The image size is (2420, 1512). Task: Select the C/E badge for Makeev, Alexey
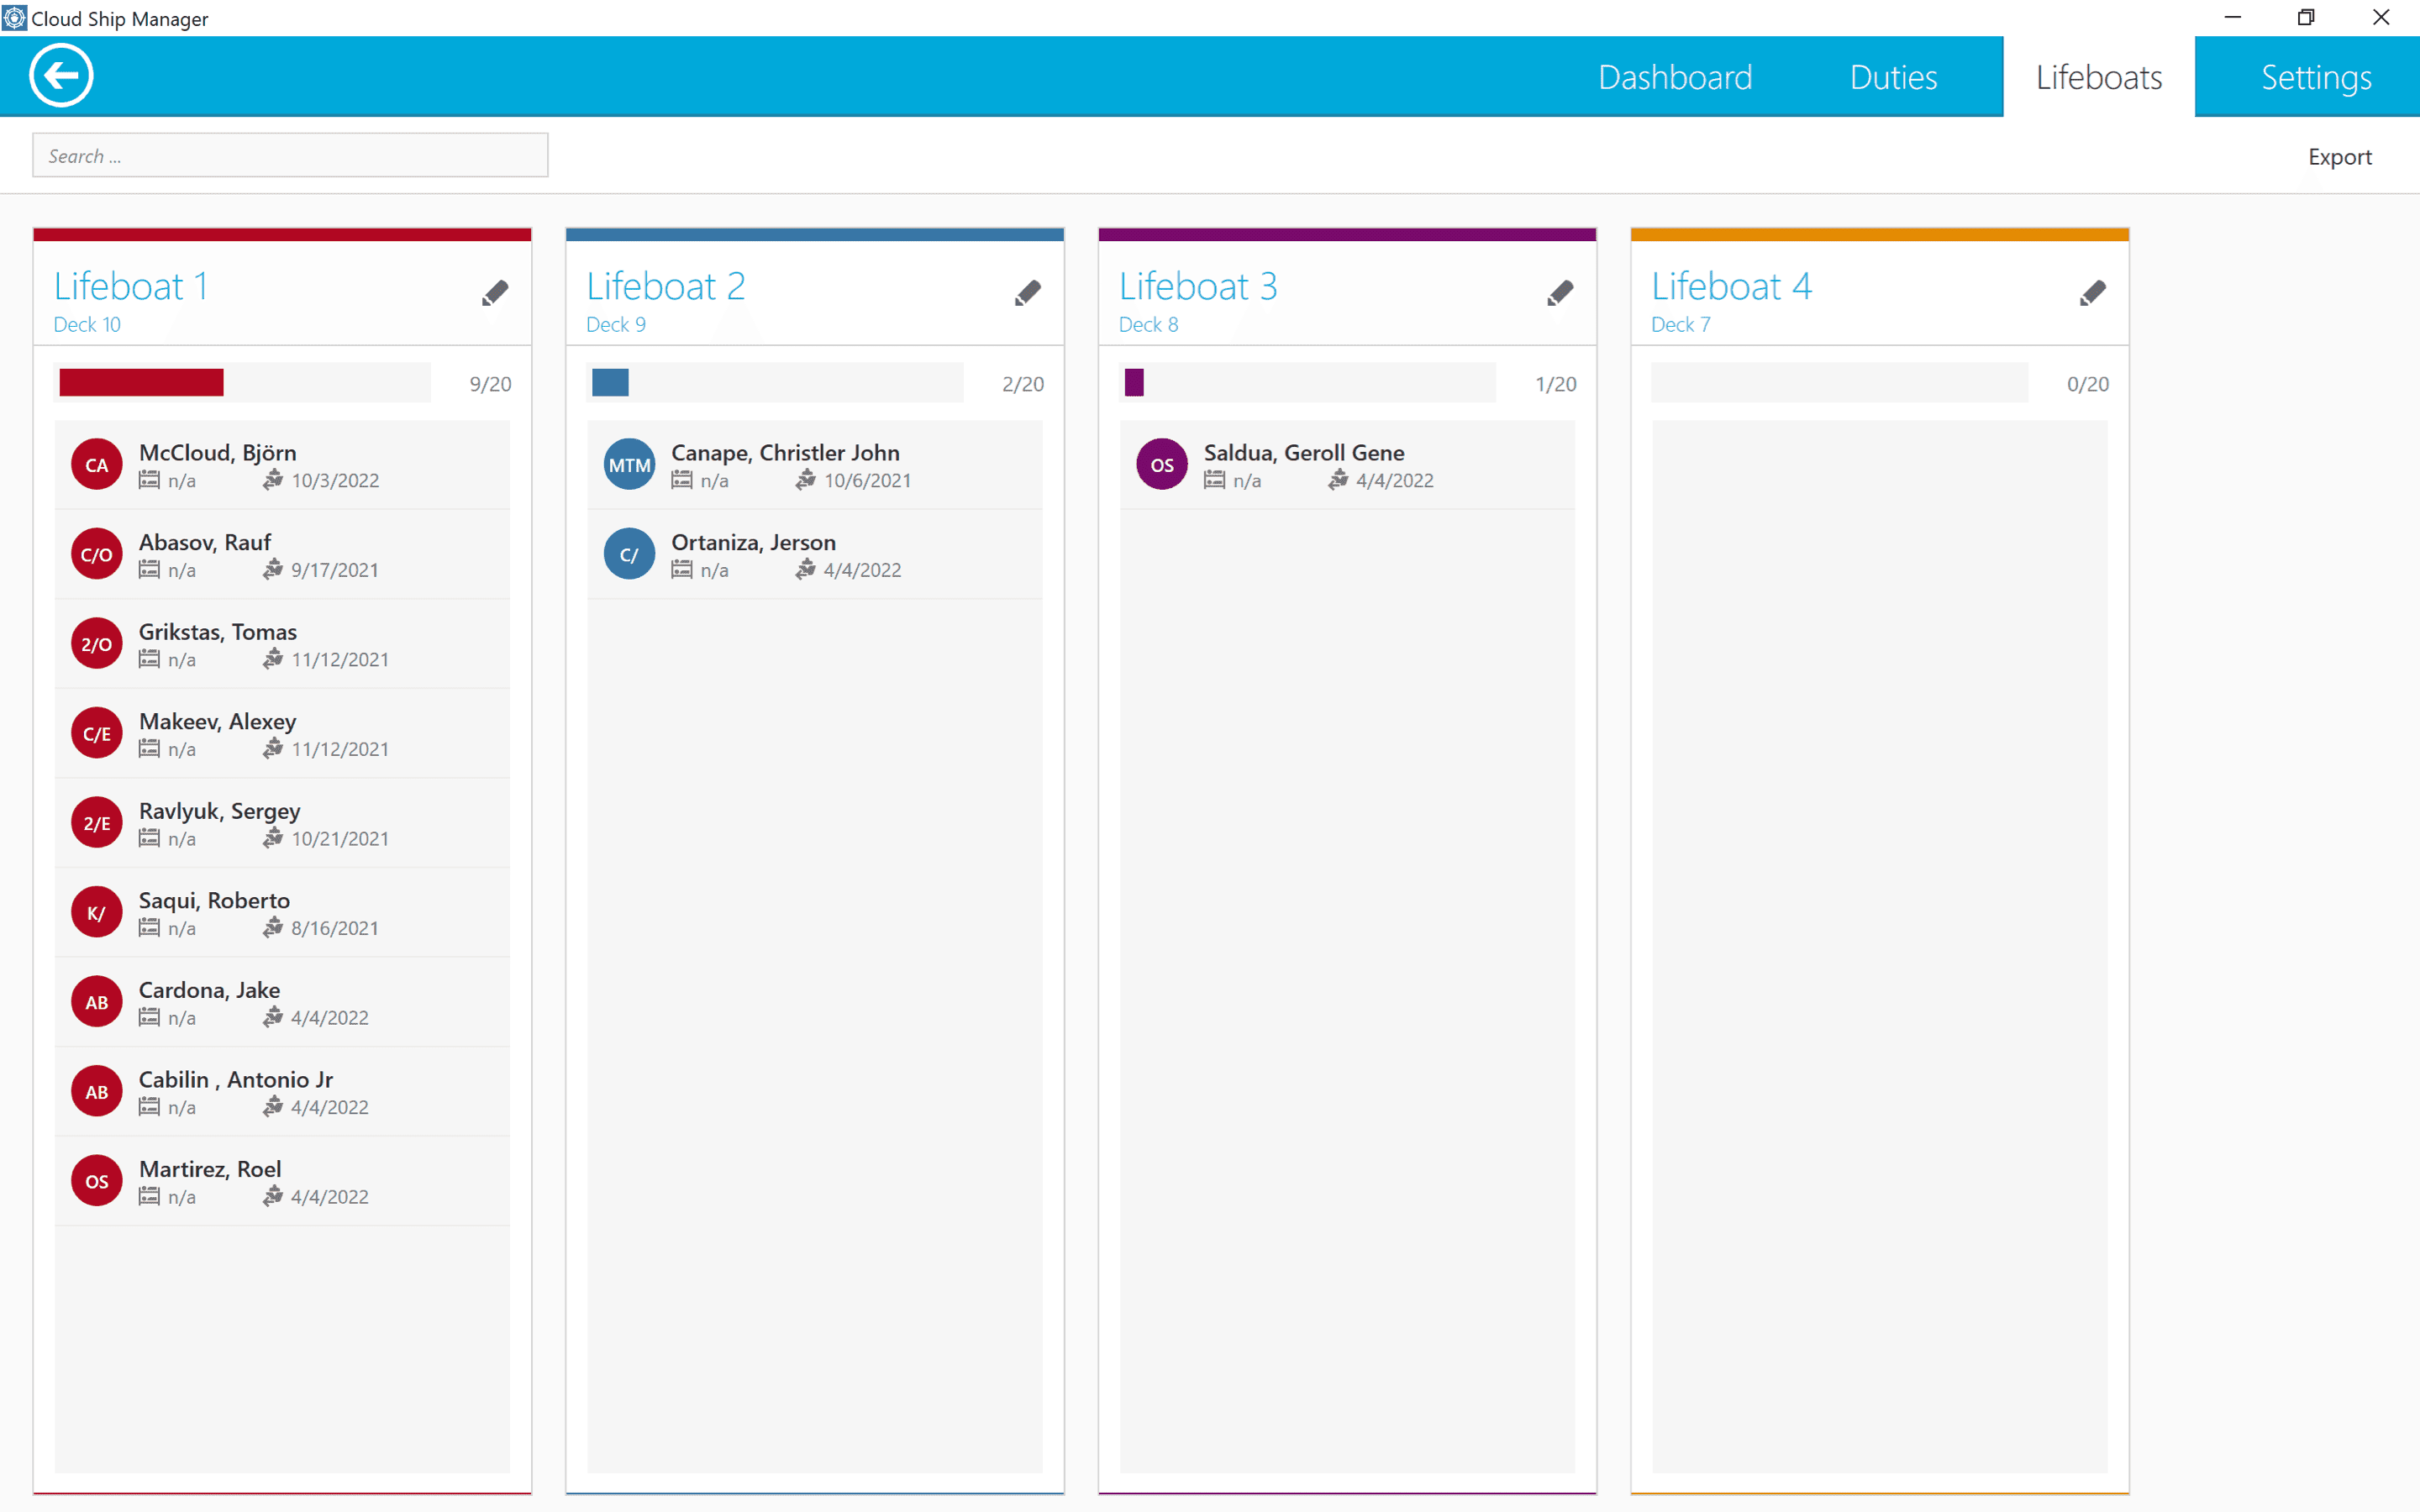pyautogui.click(x=97, y=734)
